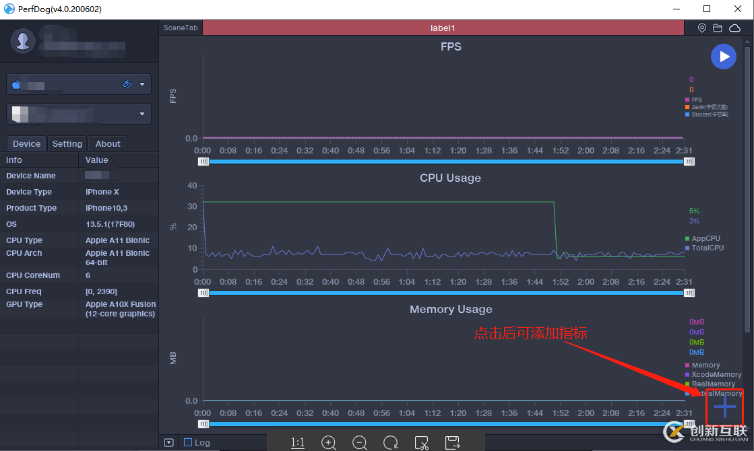Screen dimensions: 754x451
Task: Click the cloud upload icon at top right
Action: coord(734,28)
